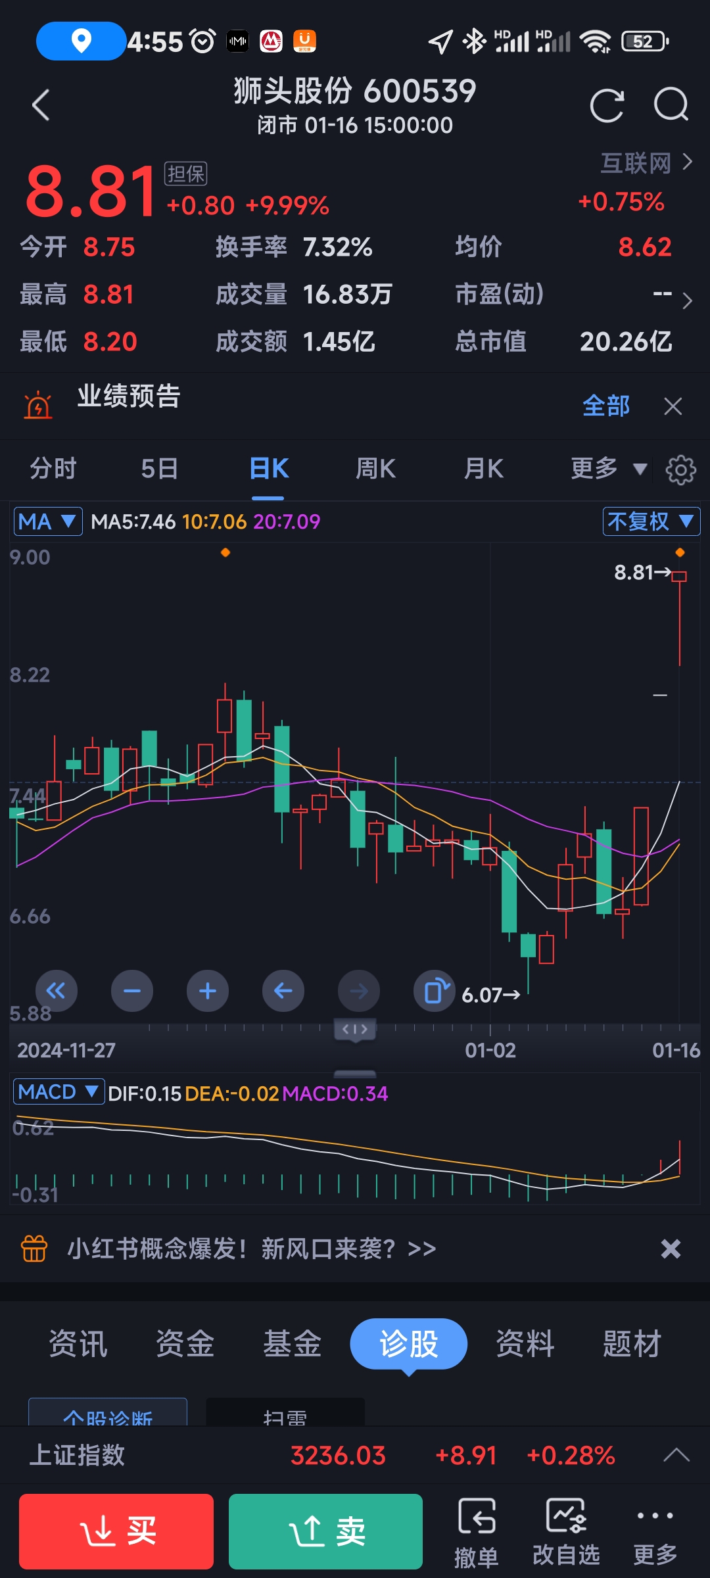Tap the 业绩预告 alarm icon
The height and width of the screenshot is (1578, 710).
point(38,405)
